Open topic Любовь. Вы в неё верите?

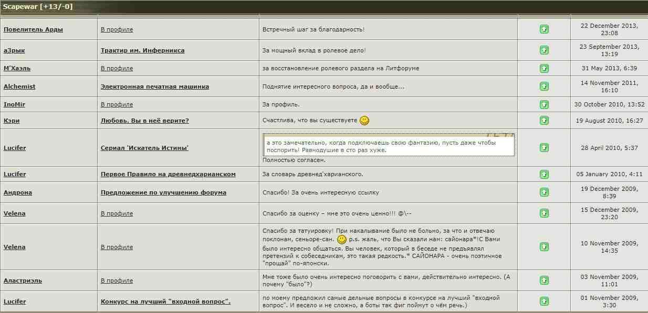pos(144,121)
